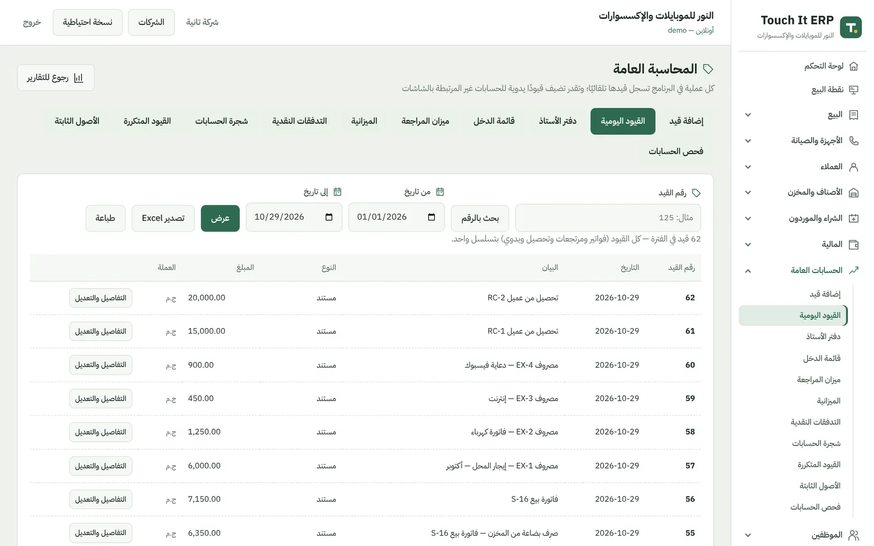This screenshot has height=546, width=874.
Task: Expand the الموظفين section chevron
Action: pos(748,535)
